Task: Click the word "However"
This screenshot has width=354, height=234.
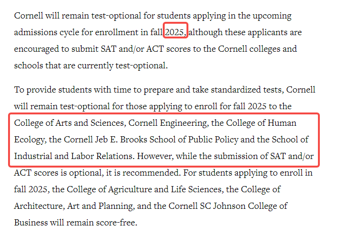Action: pyautogui.click(x=155, y=156)
